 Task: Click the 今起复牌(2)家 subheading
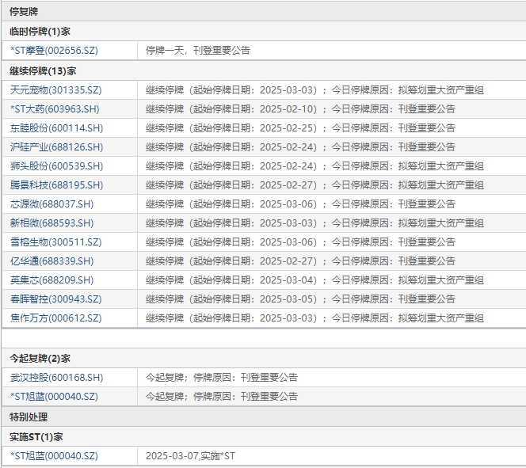pyautogui.click(x=40, y=359)
